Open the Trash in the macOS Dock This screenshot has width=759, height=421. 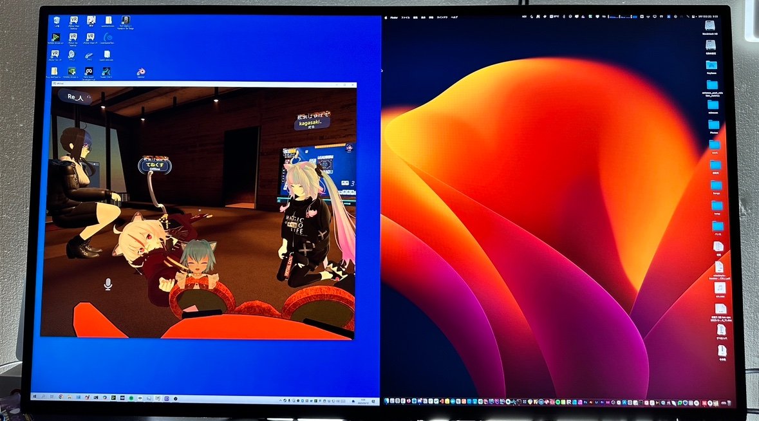(x=729, y=402)
